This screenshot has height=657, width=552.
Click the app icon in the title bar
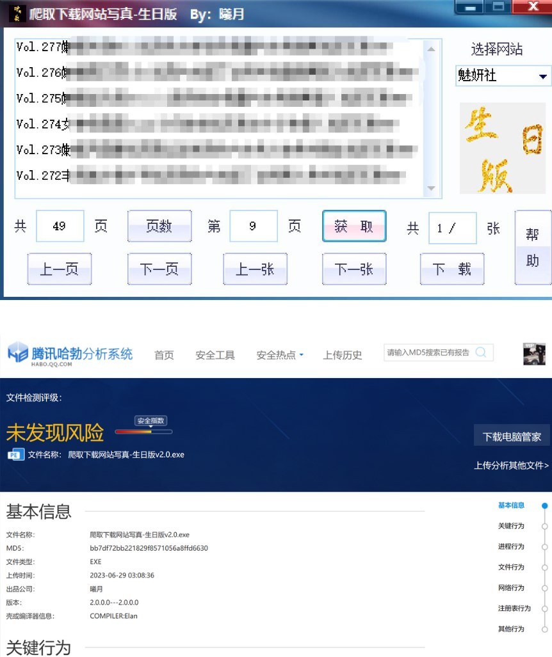(x=17, y=14)
